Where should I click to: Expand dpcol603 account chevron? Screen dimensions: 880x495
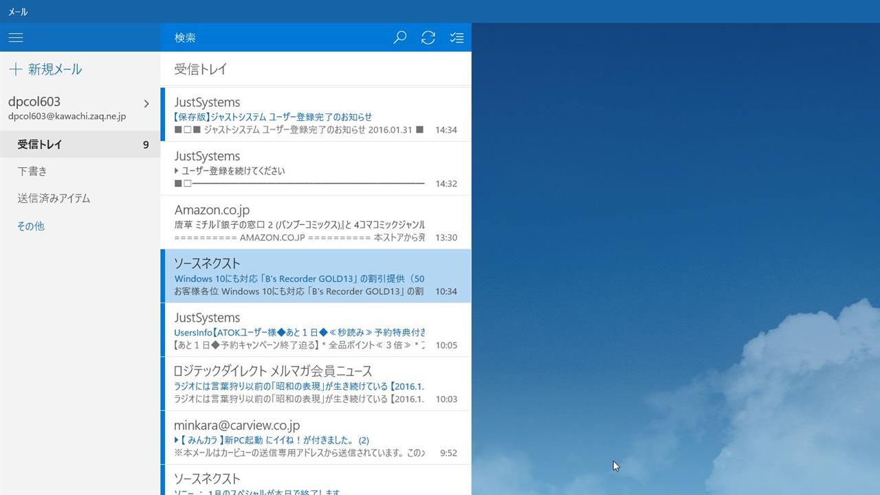pyautogui.click(x=146, y=104)
